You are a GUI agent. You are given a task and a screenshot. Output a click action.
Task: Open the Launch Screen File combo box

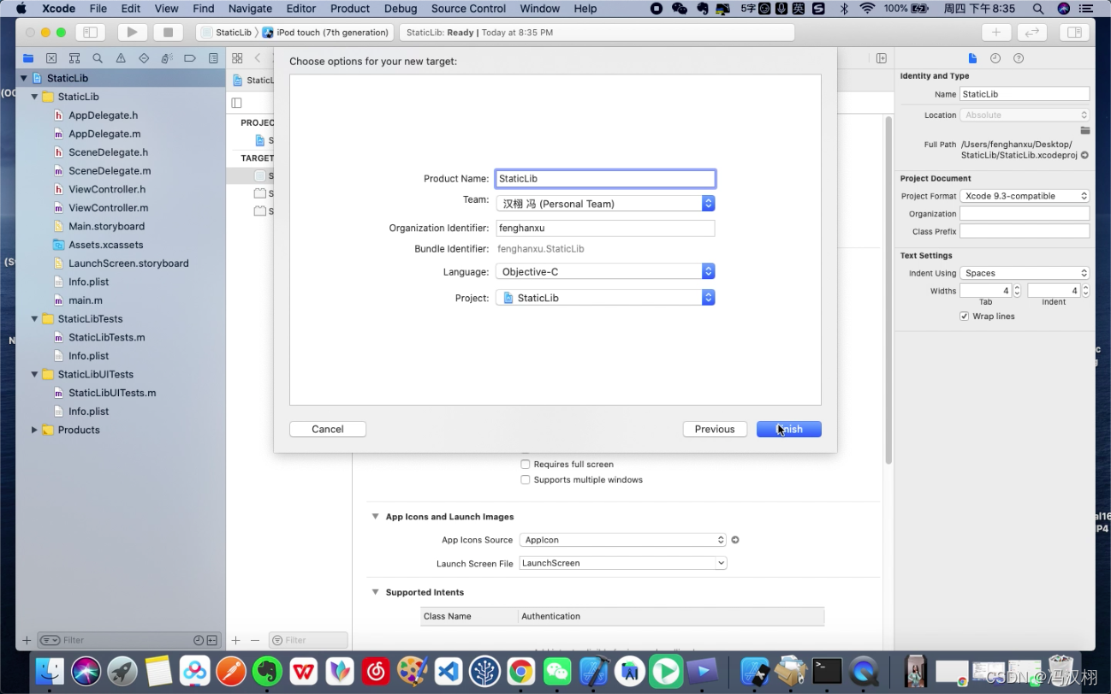623,563
